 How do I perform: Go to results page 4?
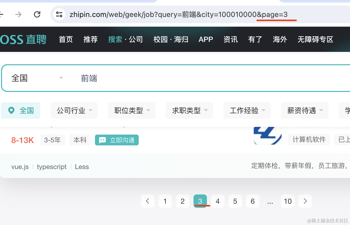coord(218,201)
